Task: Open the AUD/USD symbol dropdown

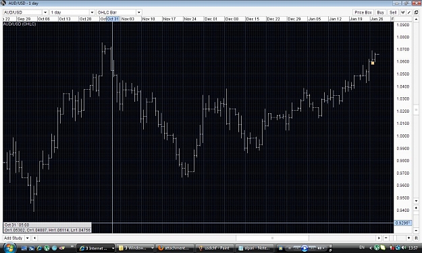Action: pos(45,12)
